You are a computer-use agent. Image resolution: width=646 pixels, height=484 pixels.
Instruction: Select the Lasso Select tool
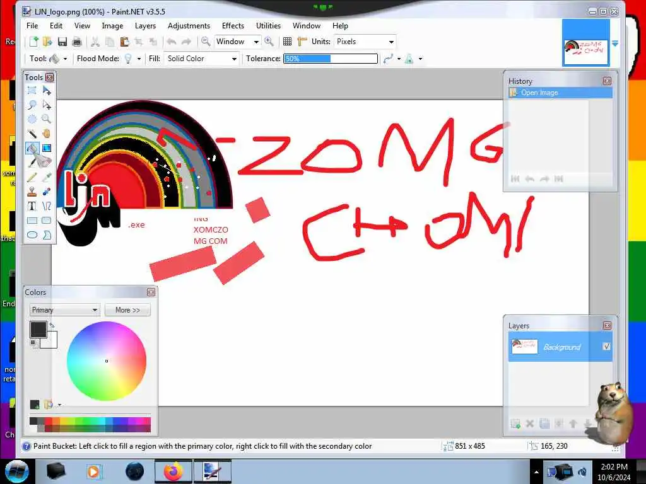pos(32,105)
